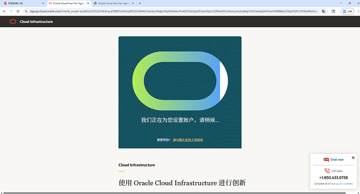The image size is (360, 194).
Task: Close the active Oracle Cloud Free Tier tab
Action: pyautogui.click(x=88, y=3)
